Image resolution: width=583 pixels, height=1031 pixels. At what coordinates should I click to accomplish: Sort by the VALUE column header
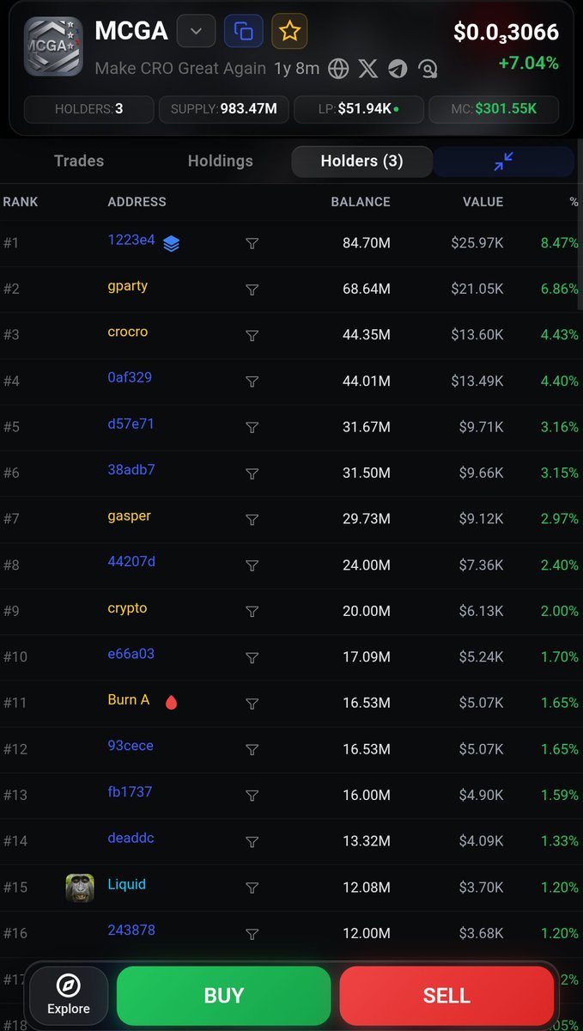(x=483, y=202)
